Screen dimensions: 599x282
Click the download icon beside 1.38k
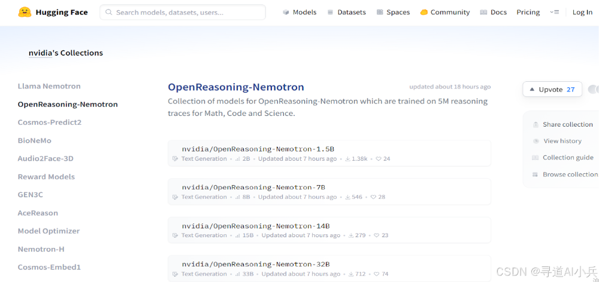[x=347, y=159]
